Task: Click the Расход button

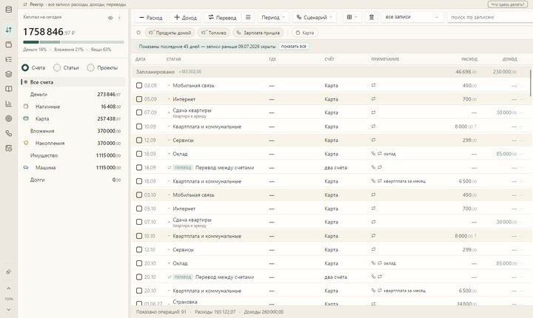Action: (x=151, y=17)
